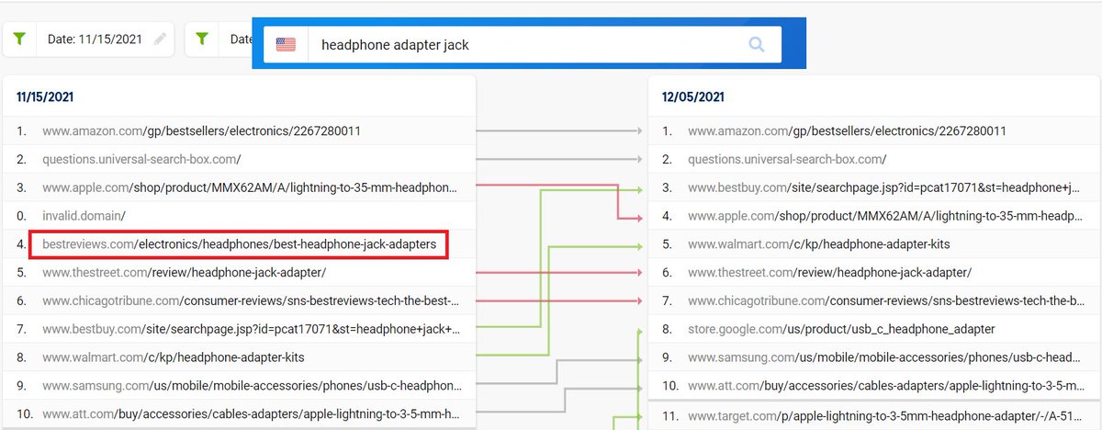The height and width of the screenshot is (430, 1102).
Task: Click invalid.domain entry
Action: 84,215
